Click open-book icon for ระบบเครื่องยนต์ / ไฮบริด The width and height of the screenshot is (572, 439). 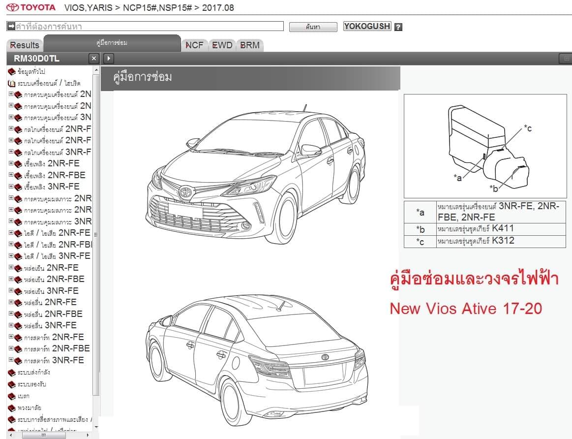pos(12,84)
